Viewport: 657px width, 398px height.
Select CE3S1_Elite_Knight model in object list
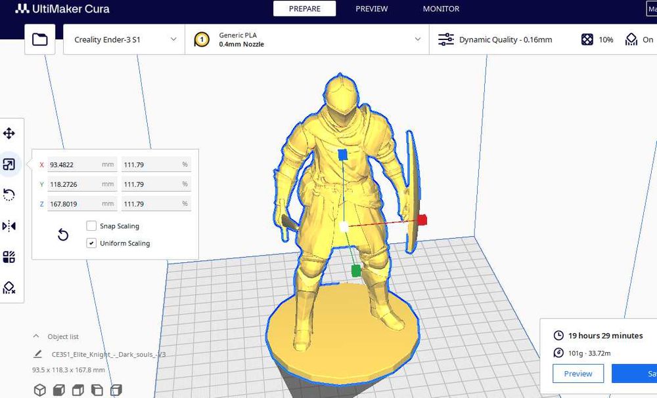click(x=108, y=354)
